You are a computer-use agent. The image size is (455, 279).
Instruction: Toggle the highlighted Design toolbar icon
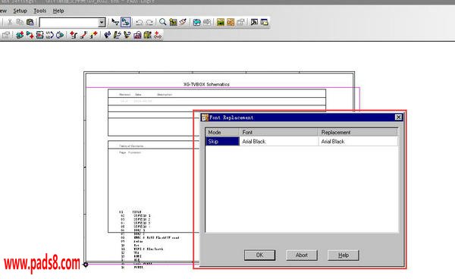point(126,22)
